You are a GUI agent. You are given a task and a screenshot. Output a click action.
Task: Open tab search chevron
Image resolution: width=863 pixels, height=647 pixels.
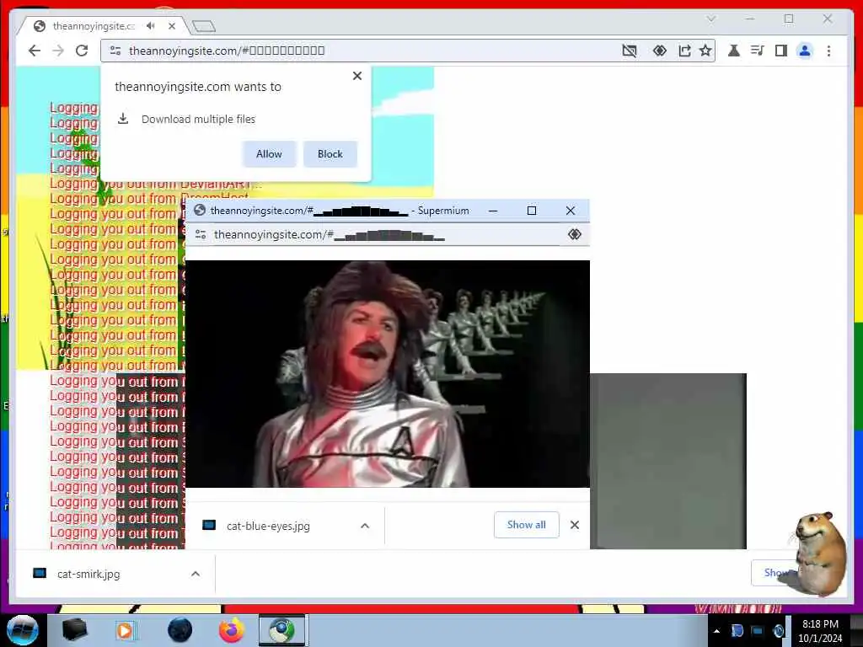pos(711,19)
